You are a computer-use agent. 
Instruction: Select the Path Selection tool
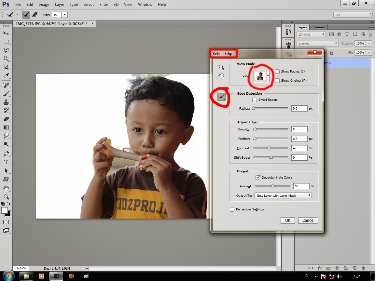[6, 171]
